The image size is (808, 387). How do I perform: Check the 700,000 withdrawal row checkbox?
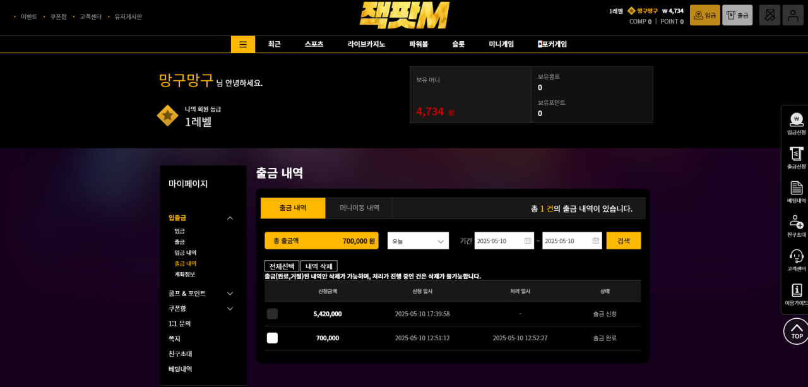(272, 338)
